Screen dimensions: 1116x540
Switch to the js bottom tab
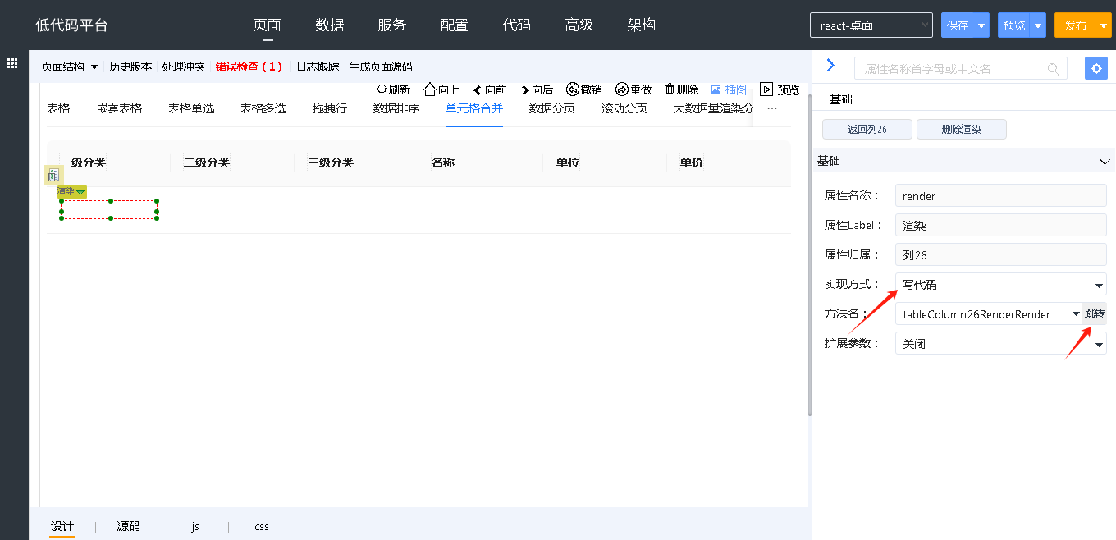195,527
